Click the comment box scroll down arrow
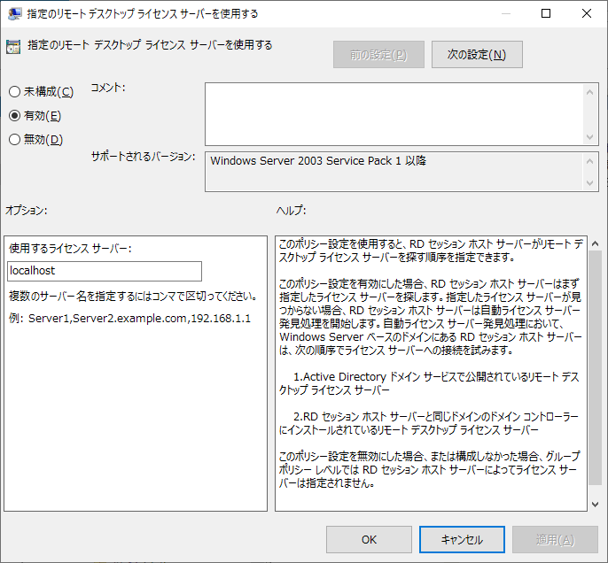The image size is (608, 563). [x=589, y=137]
